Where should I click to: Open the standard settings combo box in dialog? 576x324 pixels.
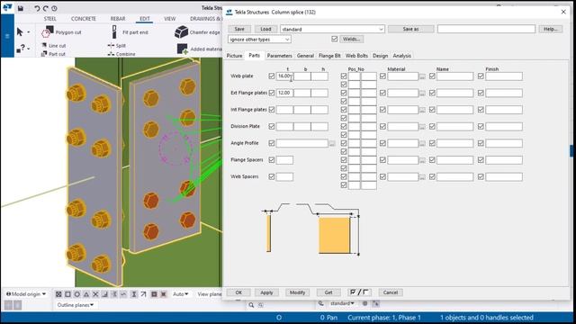(x=332, y=29)
